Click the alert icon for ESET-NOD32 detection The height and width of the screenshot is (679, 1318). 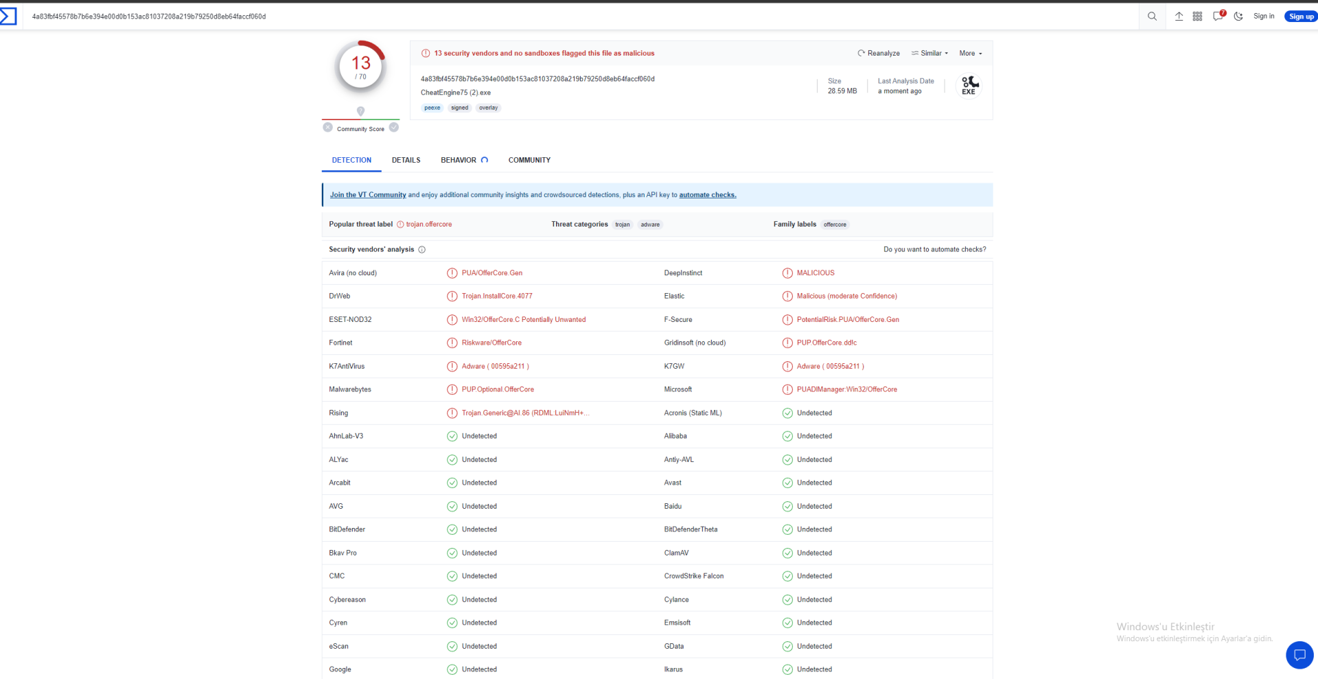pos(452,320)
